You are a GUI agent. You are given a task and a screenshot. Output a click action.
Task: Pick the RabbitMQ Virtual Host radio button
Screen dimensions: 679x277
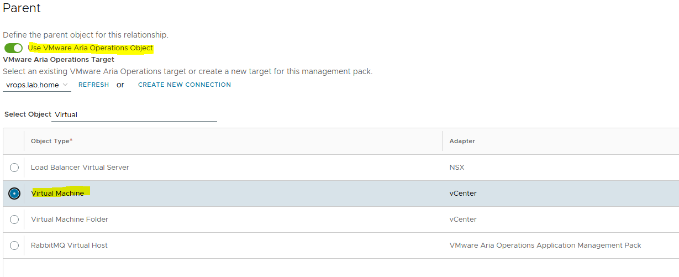click(x=14, y=245)
